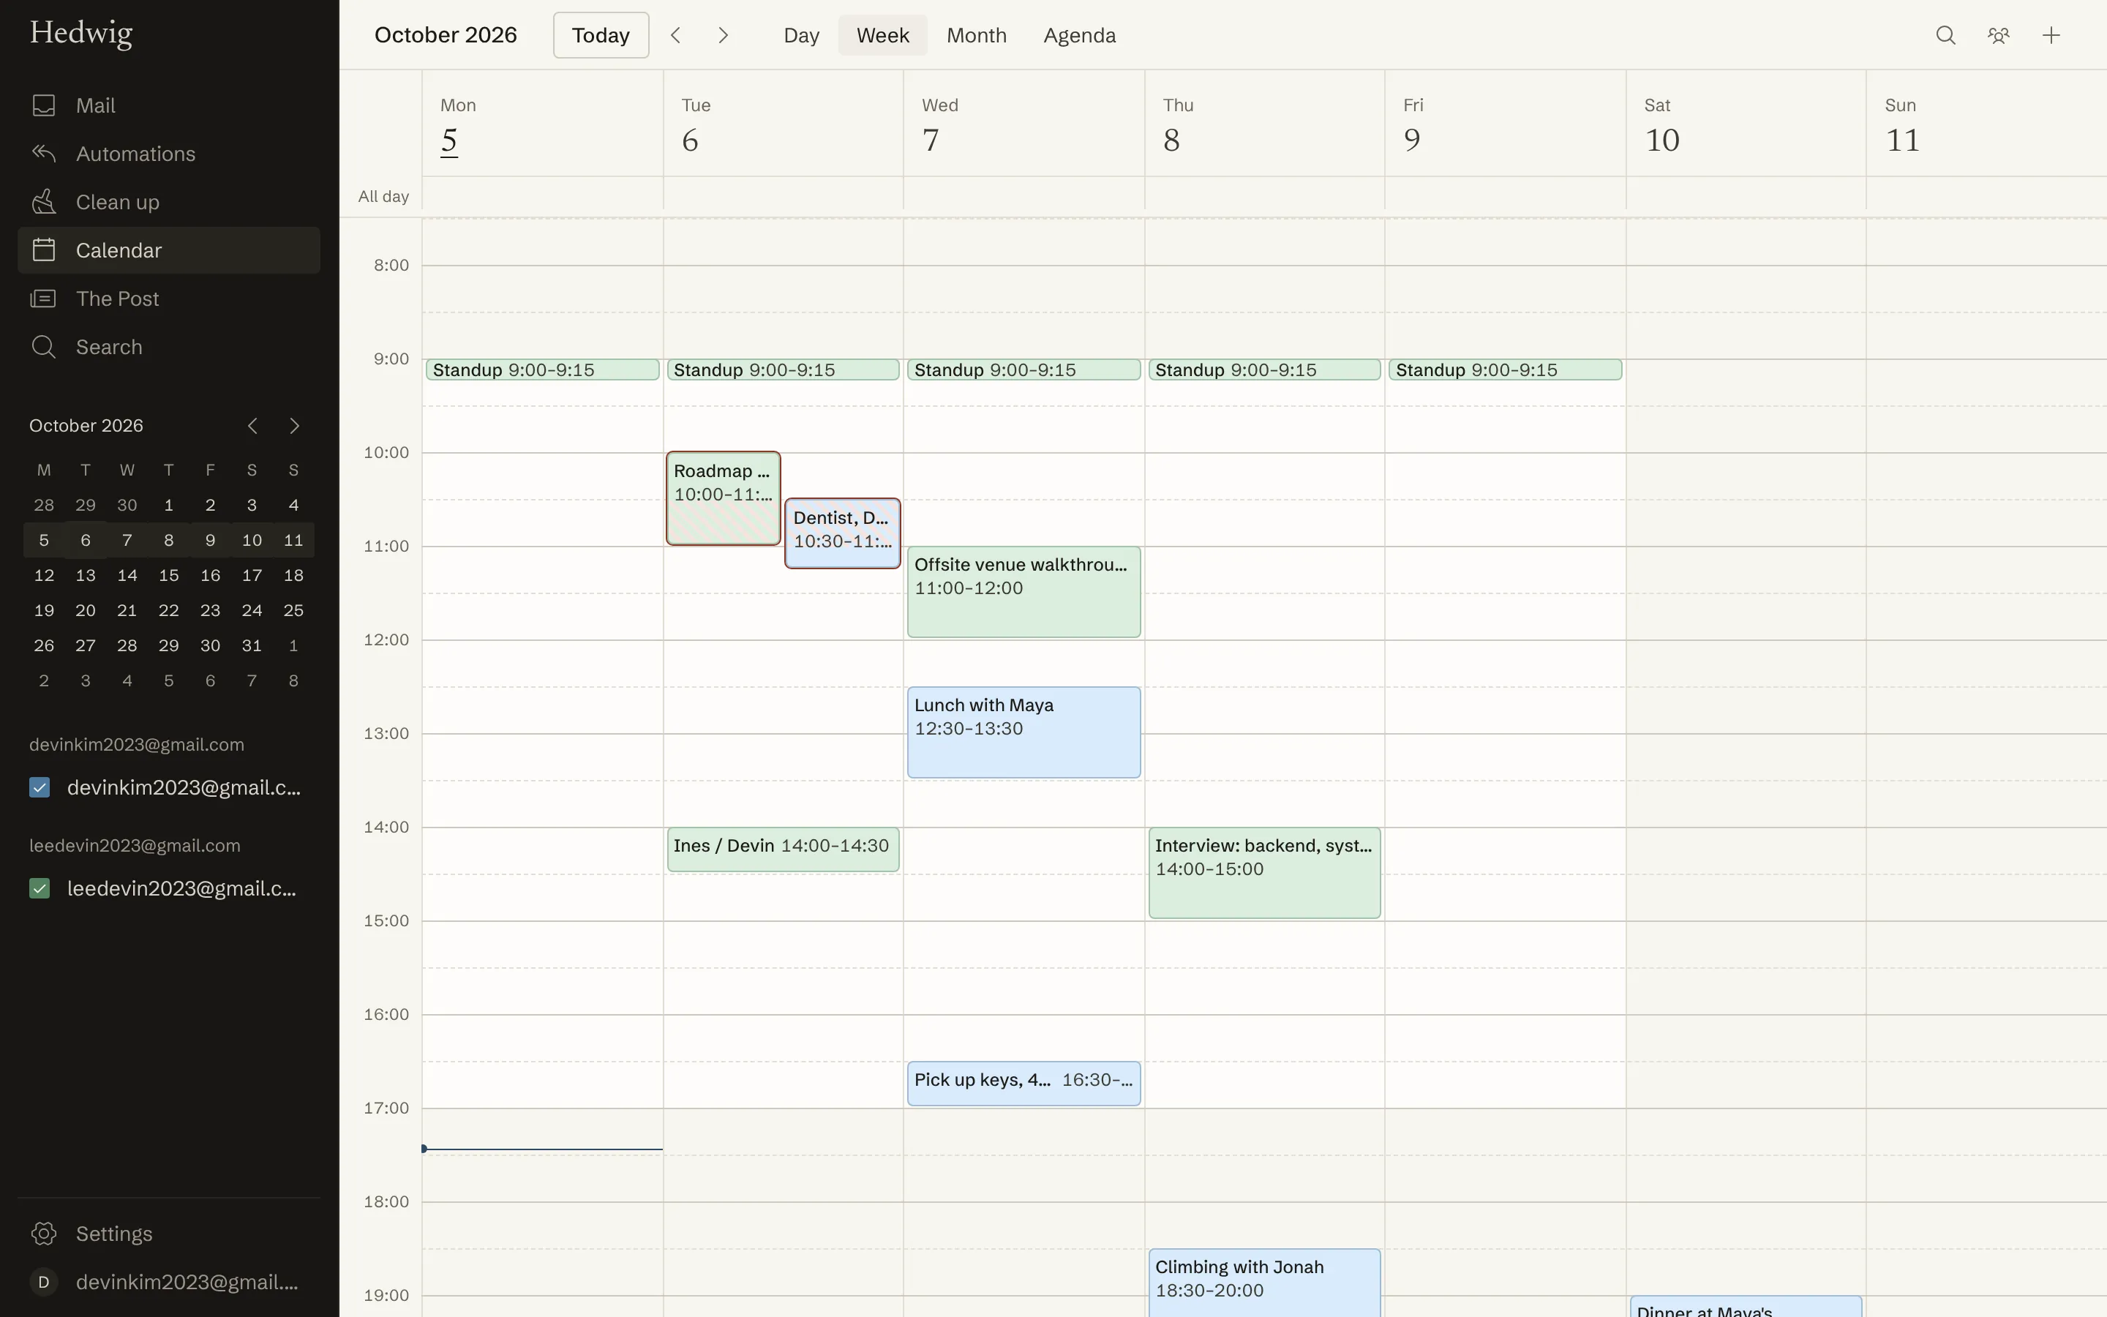Select Fri 9 day header
This screenshot has height=1317, width=2107.
coord(1506,124)
